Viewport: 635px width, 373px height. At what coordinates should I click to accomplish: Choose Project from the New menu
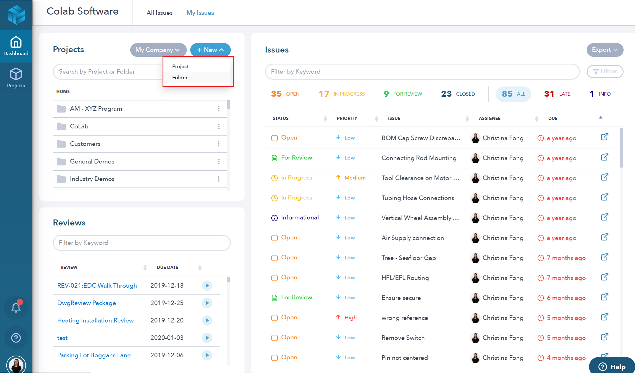click(x=197, y=66)
